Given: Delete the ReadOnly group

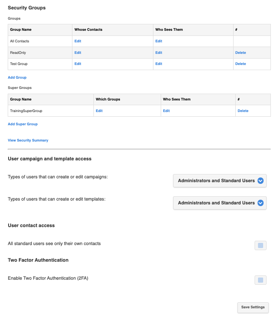Looking at the screenshot, I should click(240, 53).
